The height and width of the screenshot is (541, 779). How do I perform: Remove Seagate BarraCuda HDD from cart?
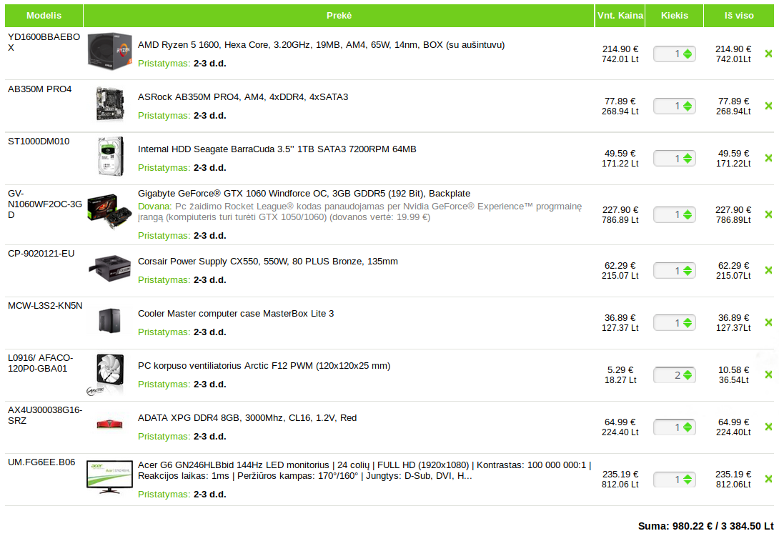(768, 158)
